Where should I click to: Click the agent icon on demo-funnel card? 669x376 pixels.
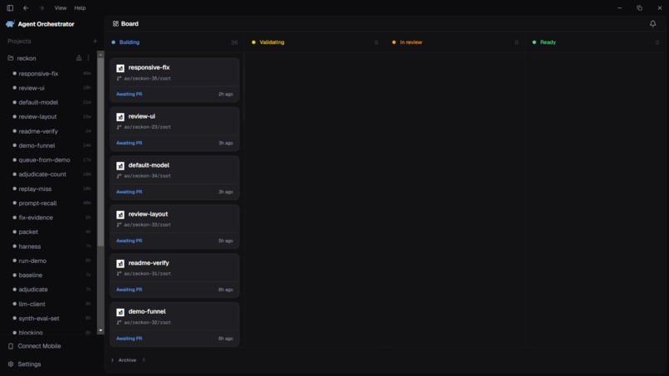(x=120, y=312)
